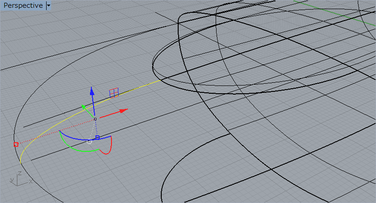Screen dimensions: 376x203
Task: Click the Perspective viewport title label
Action: pyautogui.click(x=23, y=5)
